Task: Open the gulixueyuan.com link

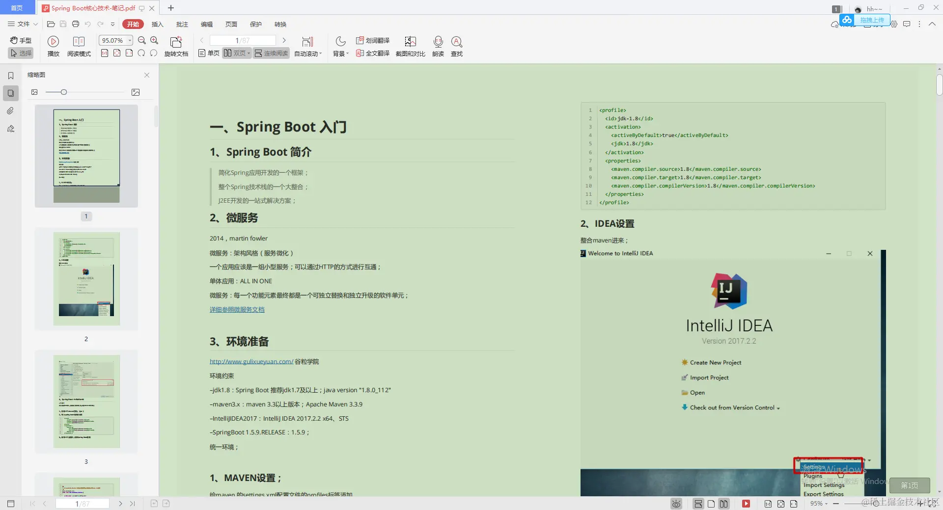Action: click(251, 362)
